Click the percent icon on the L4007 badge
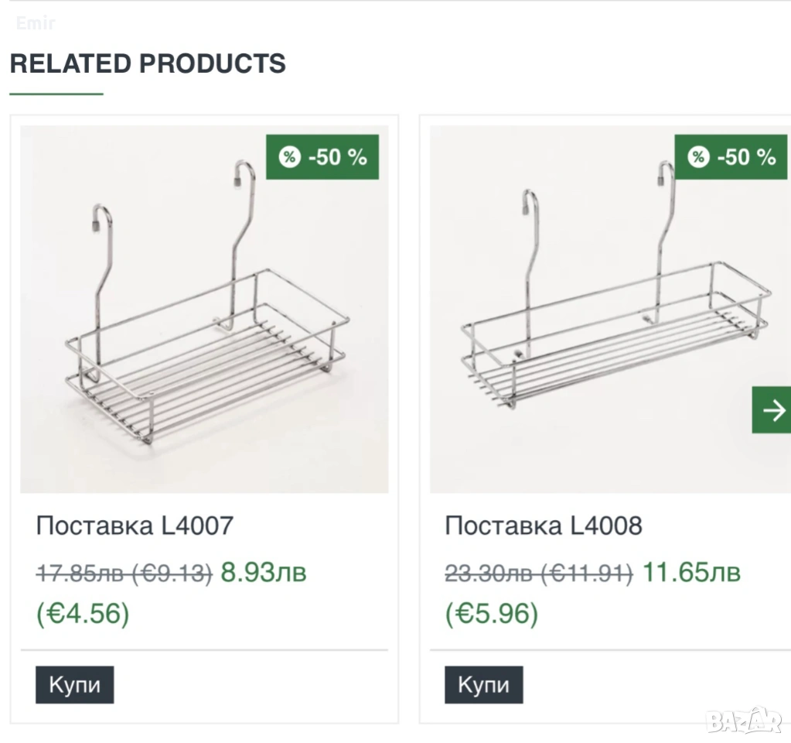This screenshot has width=791, height=743. coord(289,157)
